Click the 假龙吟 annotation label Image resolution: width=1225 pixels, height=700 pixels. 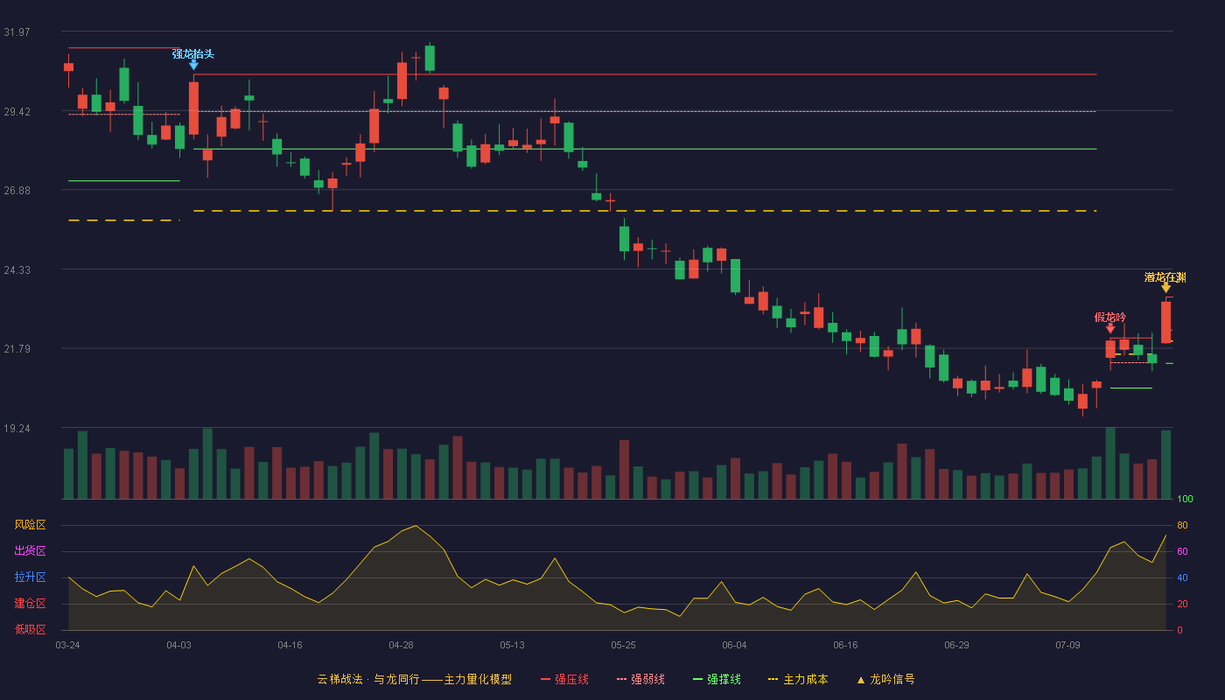pyautogui.click(x=1110, y=317)
